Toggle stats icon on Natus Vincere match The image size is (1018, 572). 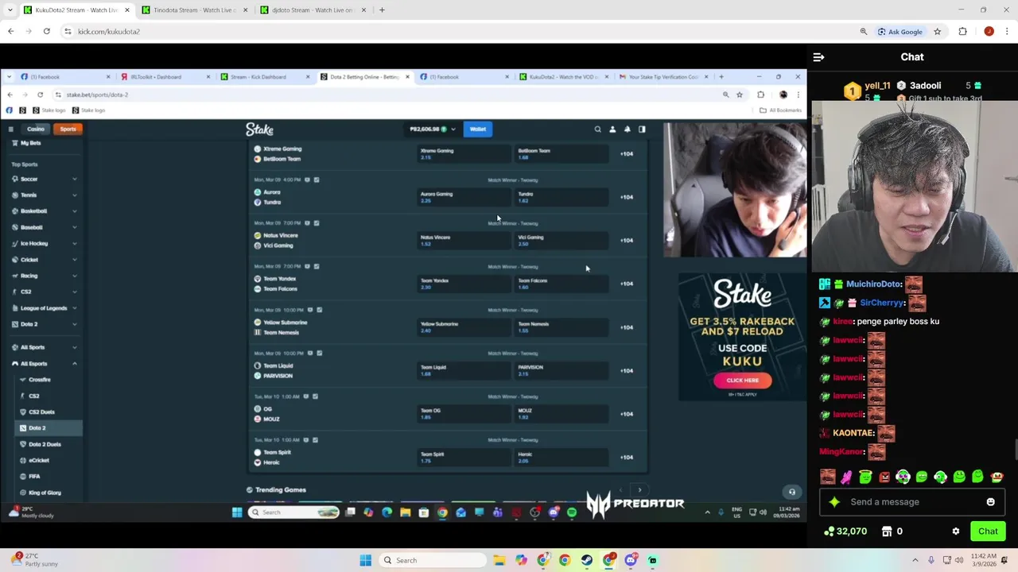tap(317, 223)
